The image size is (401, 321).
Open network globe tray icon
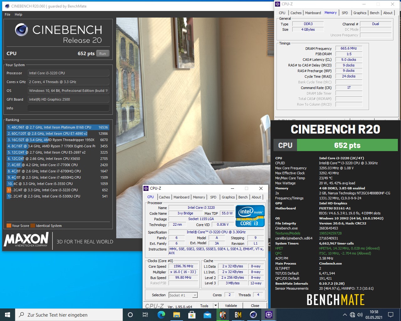pyautogui.click(x=352, y=315)
